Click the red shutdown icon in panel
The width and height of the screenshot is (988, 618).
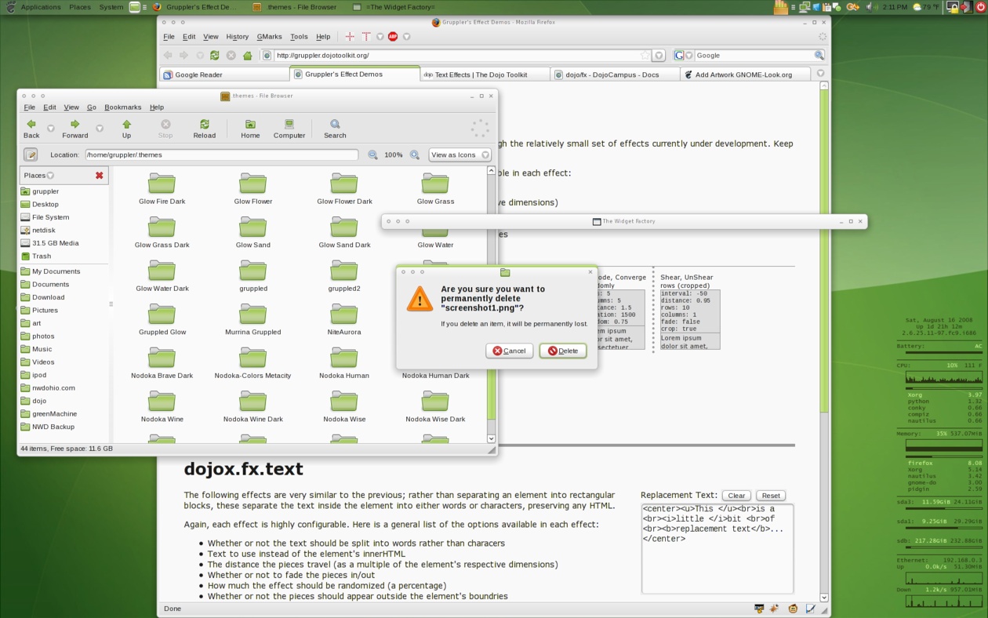[980, 7]
